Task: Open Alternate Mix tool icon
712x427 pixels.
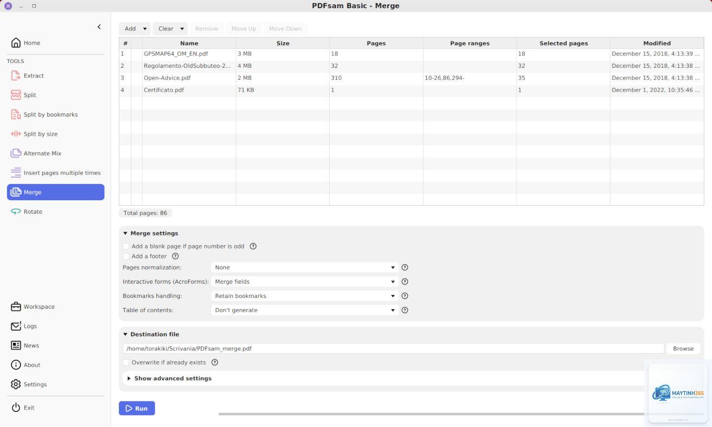Action: (x=16, y=154)
